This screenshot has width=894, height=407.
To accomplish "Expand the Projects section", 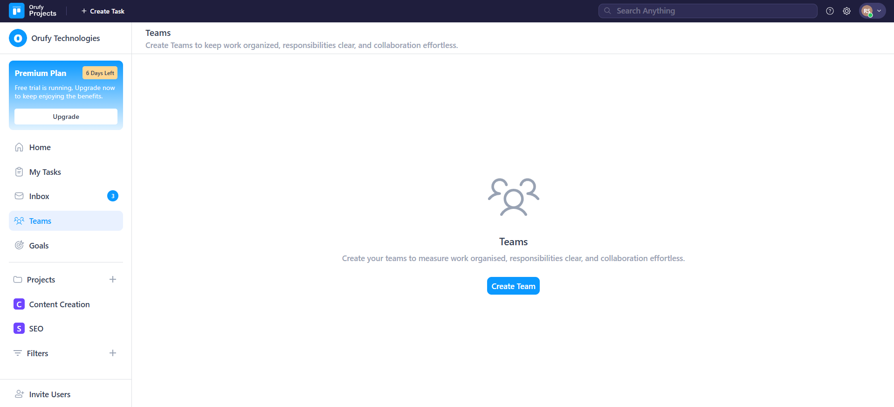I will click(41, 280).
